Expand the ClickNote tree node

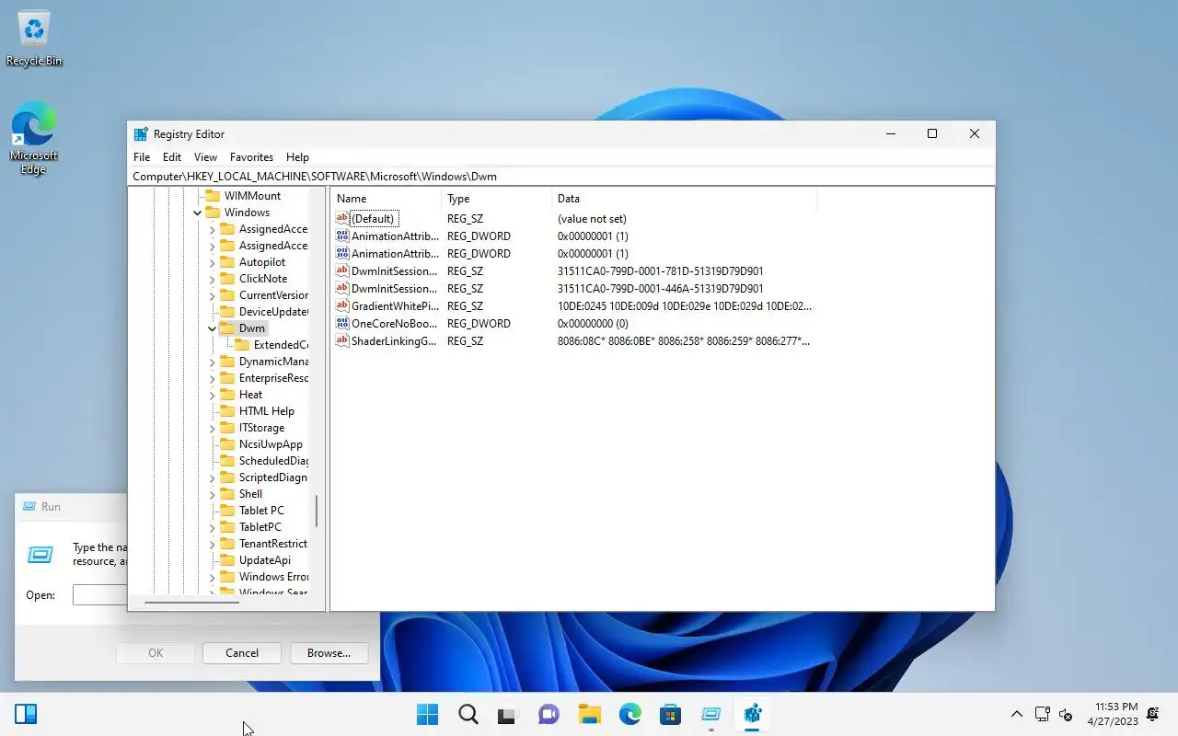212,279
